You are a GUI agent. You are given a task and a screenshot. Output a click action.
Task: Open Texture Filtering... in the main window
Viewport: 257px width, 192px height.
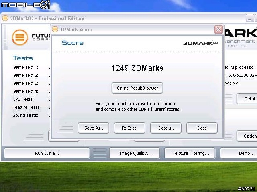(x=190, y=153)
